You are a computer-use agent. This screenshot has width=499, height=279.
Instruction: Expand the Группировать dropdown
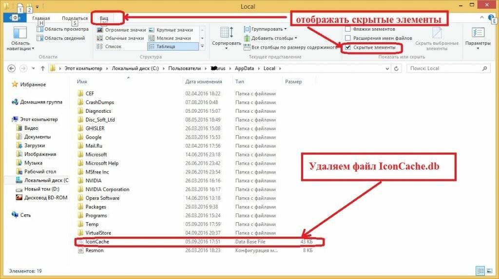point(268,29)
